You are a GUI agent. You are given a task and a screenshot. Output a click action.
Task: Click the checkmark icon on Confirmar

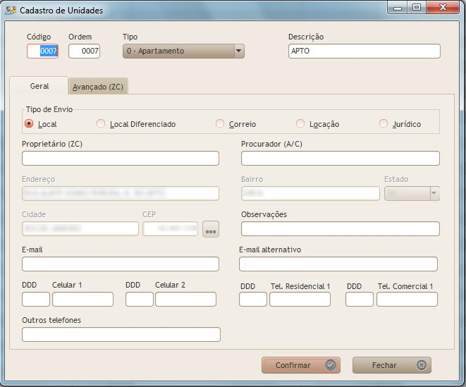coord(330,365)
